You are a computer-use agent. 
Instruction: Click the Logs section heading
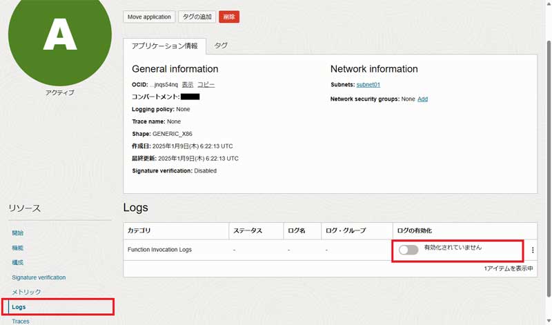(135, 208)
